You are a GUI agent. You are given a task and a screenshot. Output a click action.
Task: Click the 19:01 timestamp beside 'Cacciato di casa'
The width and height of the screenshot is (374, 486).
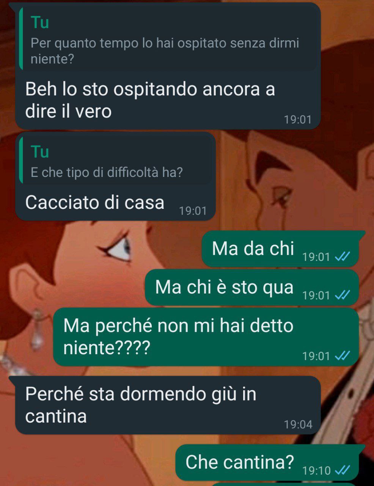coord(193,211)
